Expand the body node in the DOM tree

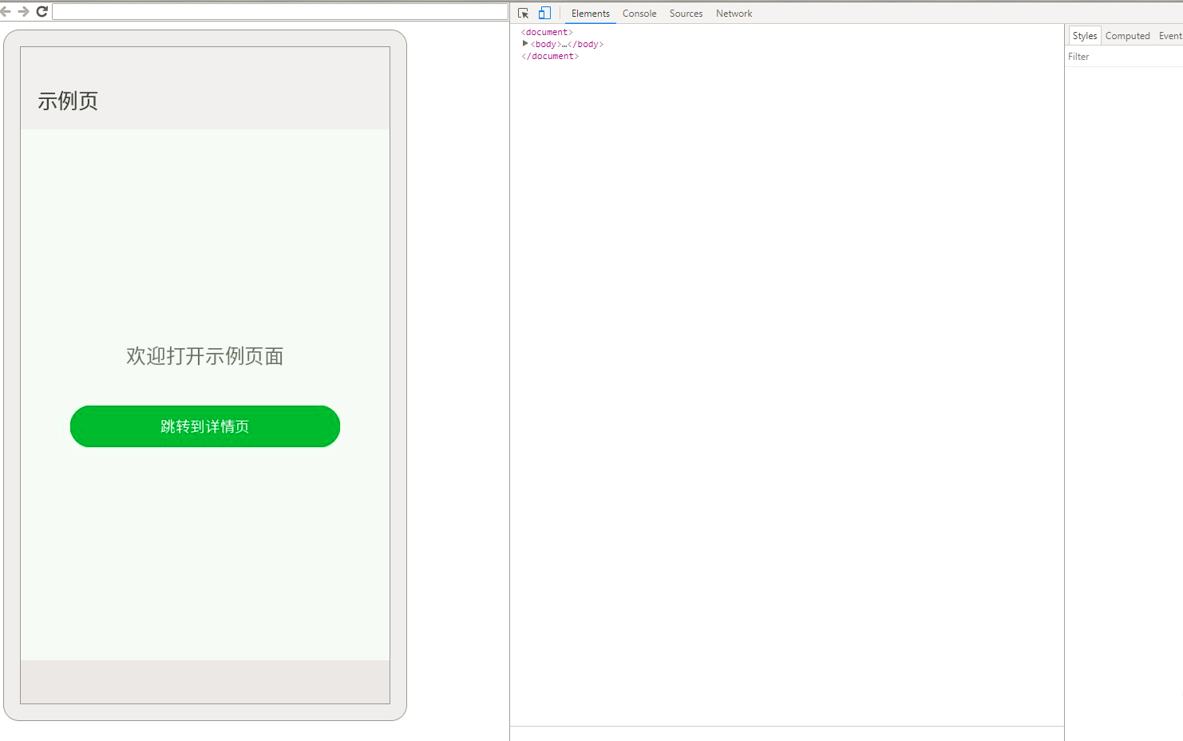pyautogui.click(x=525, y=44)
